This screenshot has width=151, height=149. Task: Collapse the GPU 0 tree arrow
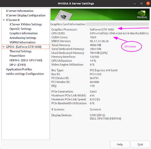4,47
